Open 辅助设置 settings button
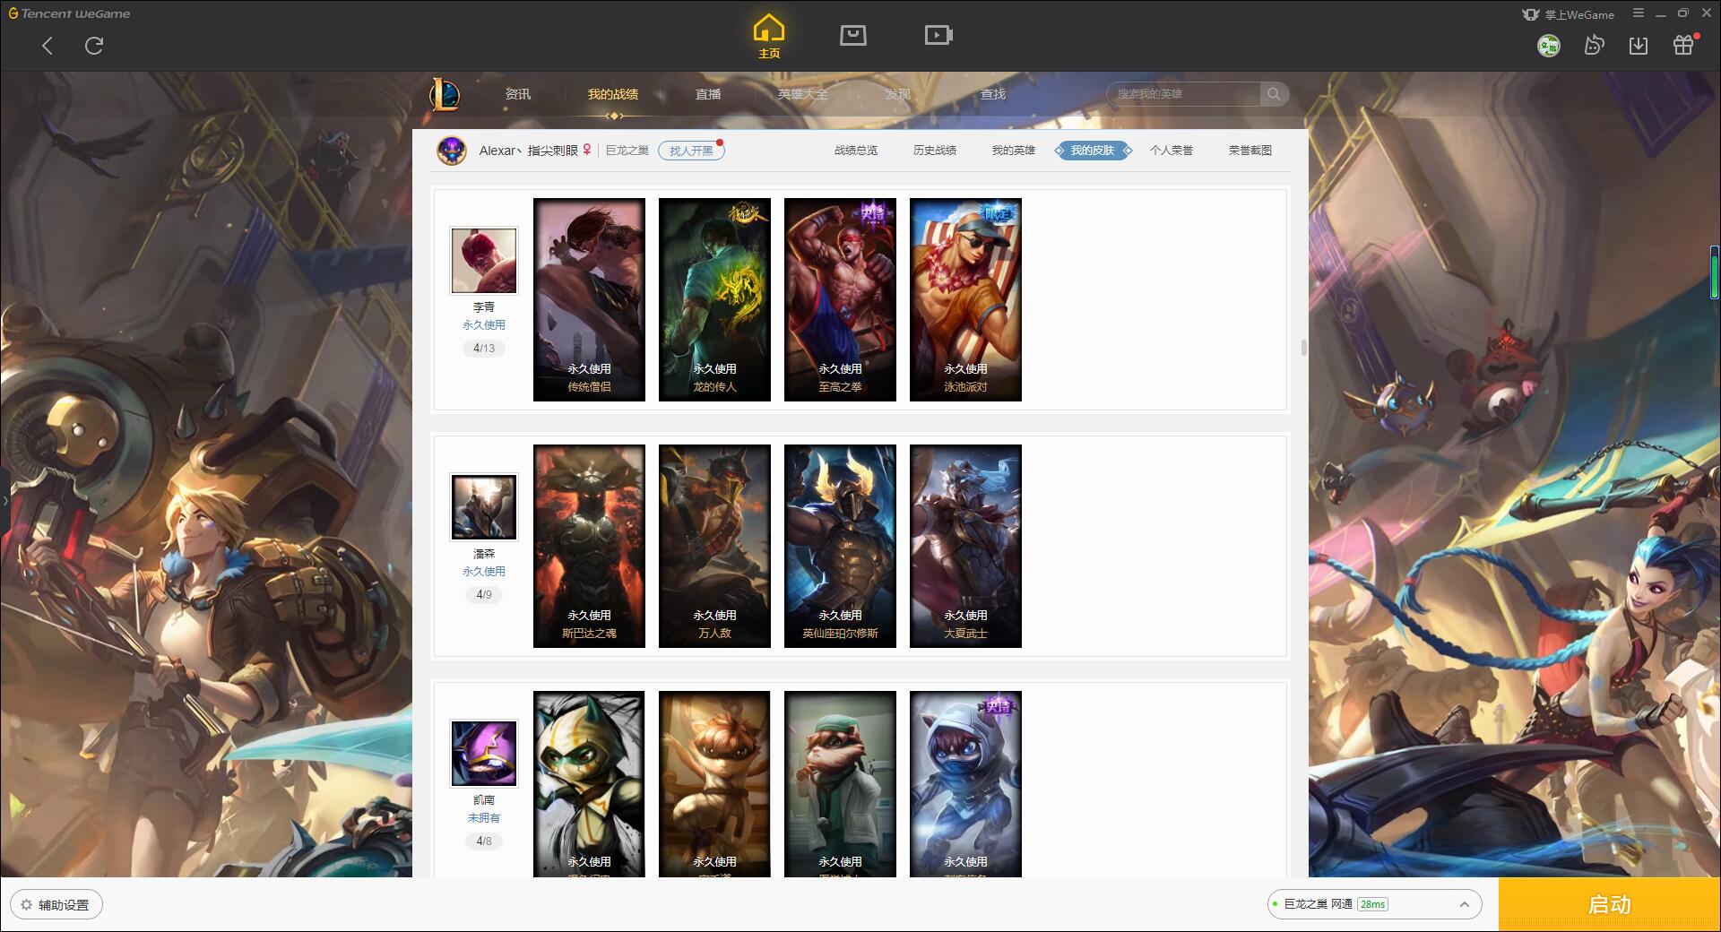This screenshot has width=1721, height=932. (x=56, y=905)
